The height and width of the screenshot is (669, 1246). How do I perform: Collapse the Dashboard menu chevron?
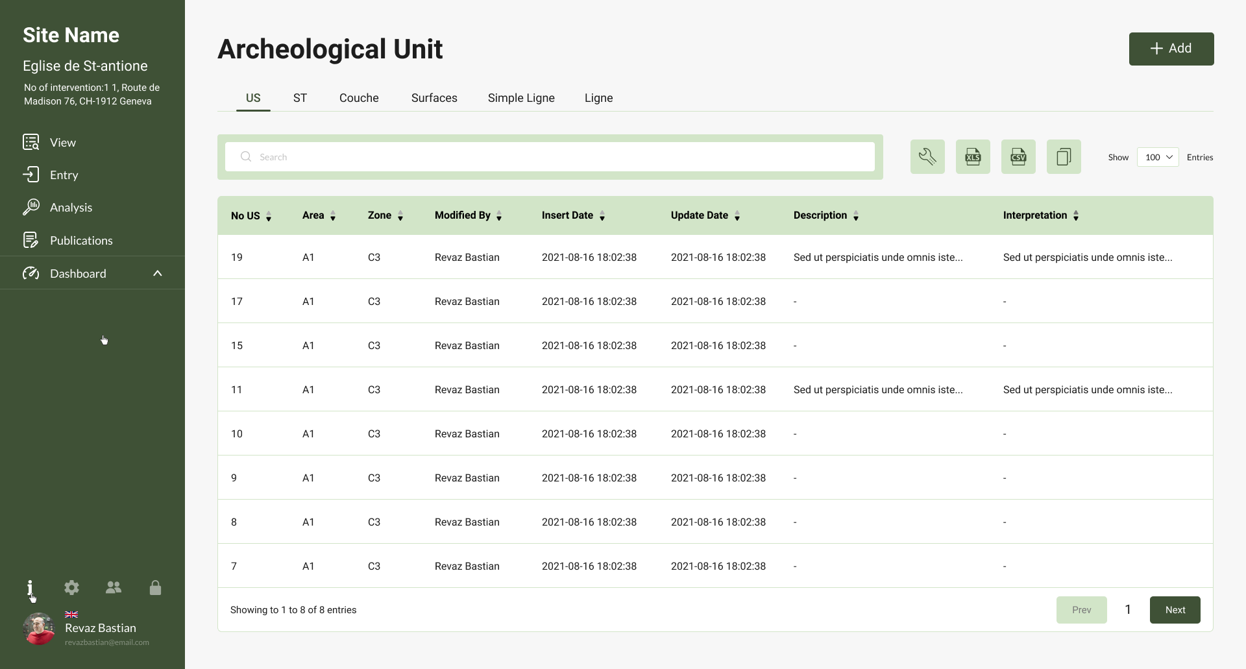(157, 274)
